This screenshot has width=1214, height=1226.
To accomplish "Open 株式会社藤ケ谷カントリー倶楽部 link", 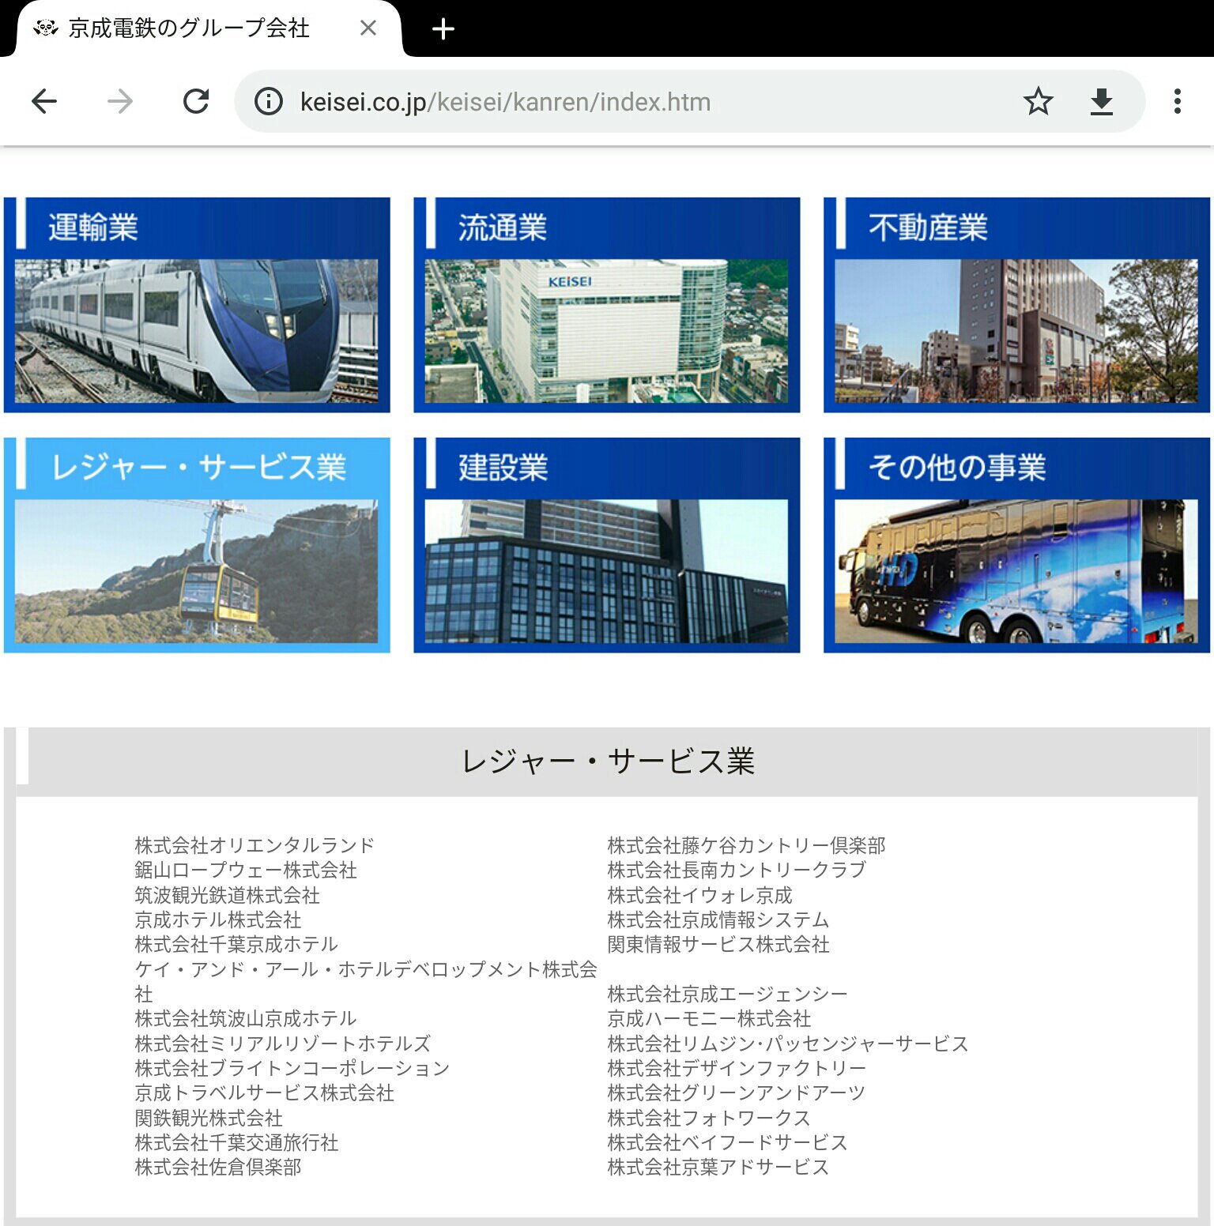I will (x=746, y=845).
